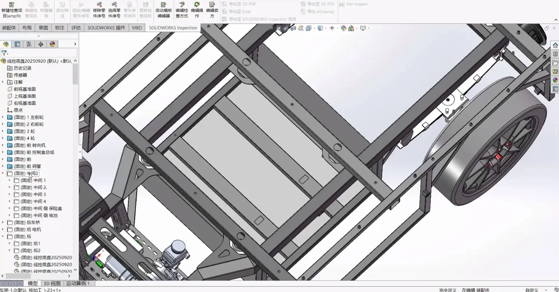
Task: Expand the (固定) 后车桥 folder
Action: pyautogui.click(x=3, y=222)
